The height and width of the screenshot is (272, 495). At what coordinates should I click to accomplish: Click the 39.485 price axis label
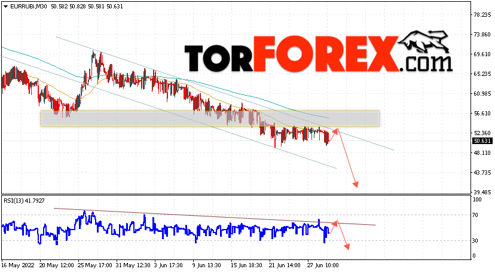pyautogui.click(x=482, y=192)
